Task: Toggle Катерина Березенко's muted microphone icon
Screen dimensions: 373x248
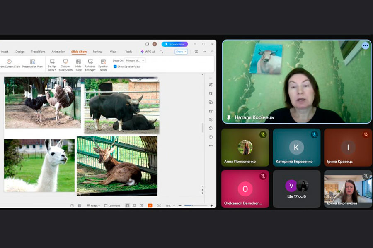Action: click(315, 135)
